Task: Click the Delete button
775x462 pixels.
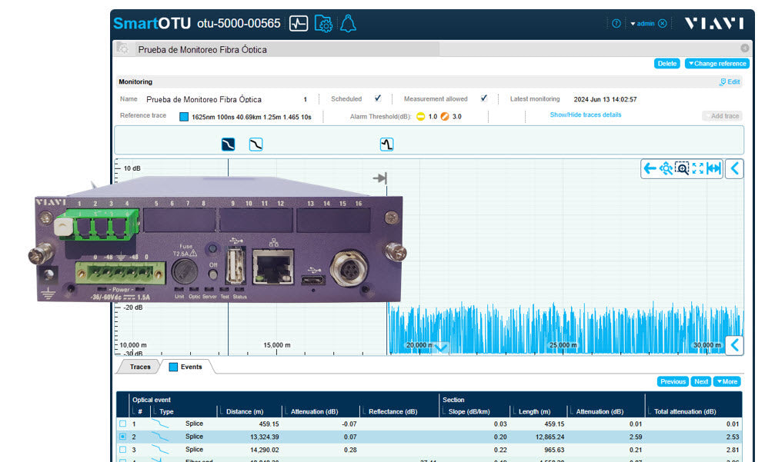Action: pos(667,64)
